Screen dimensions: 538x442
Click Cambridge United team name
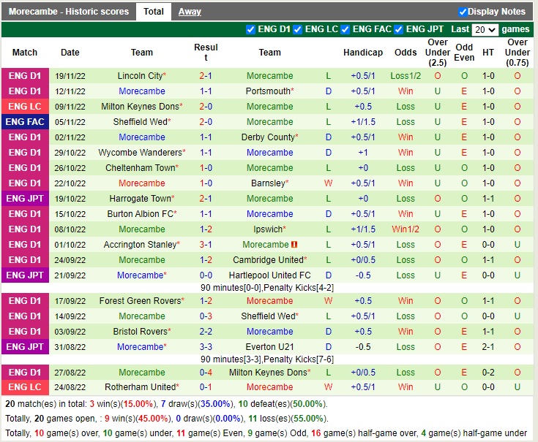(269, 260)
